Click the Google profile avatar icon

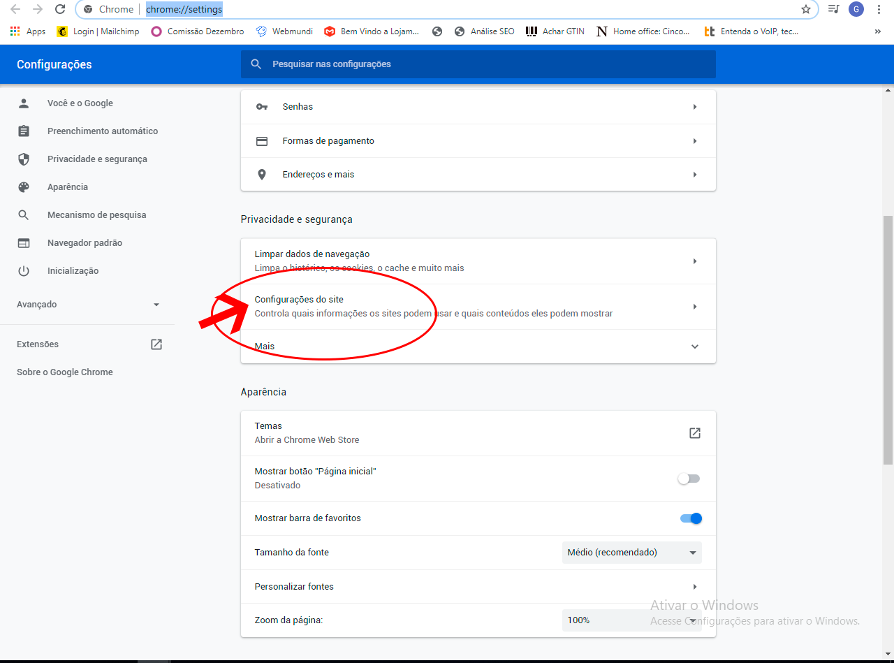click(856, 9)
